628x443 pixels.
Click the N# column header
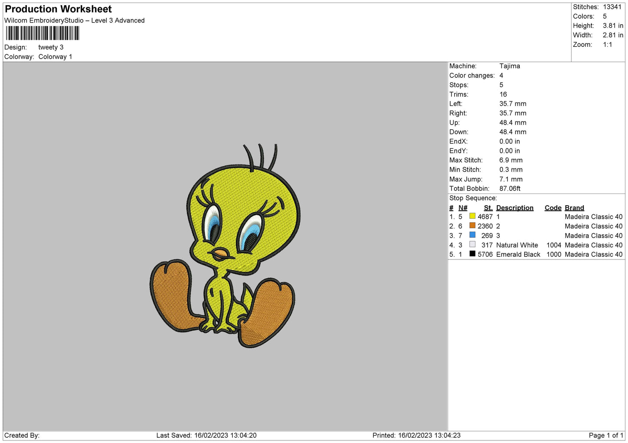[463, 208]
